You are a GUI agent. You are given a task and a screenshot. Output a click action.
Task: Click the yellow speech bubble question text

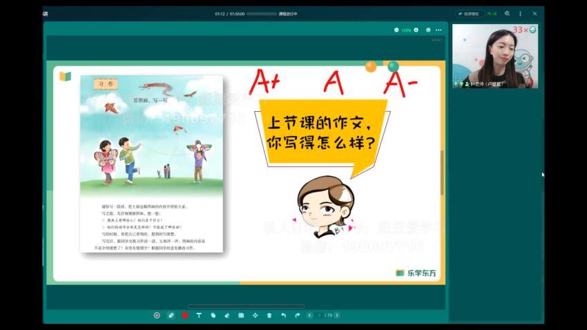[x=321, y=133]
